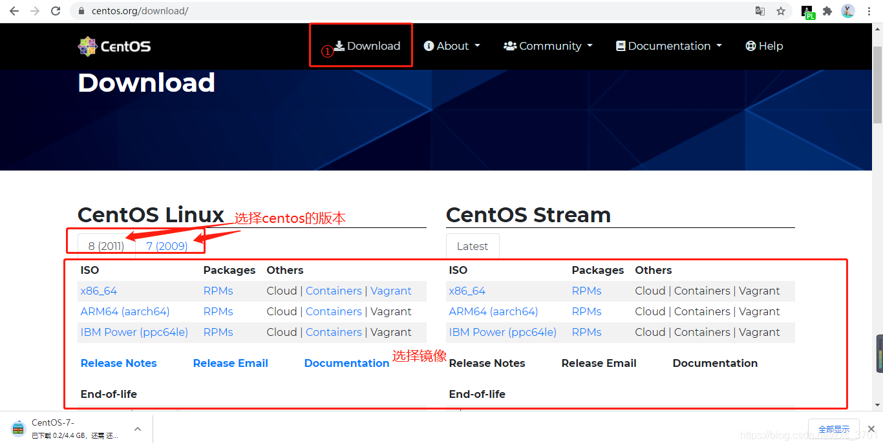This screenshot has width=883, height=447.
Task: Click the Chrome profile avatar
Action: click(x=848, y=11)
